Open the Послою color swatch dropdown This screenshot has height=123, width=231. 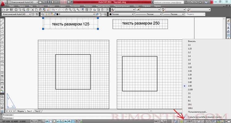(x=121, y=14)
